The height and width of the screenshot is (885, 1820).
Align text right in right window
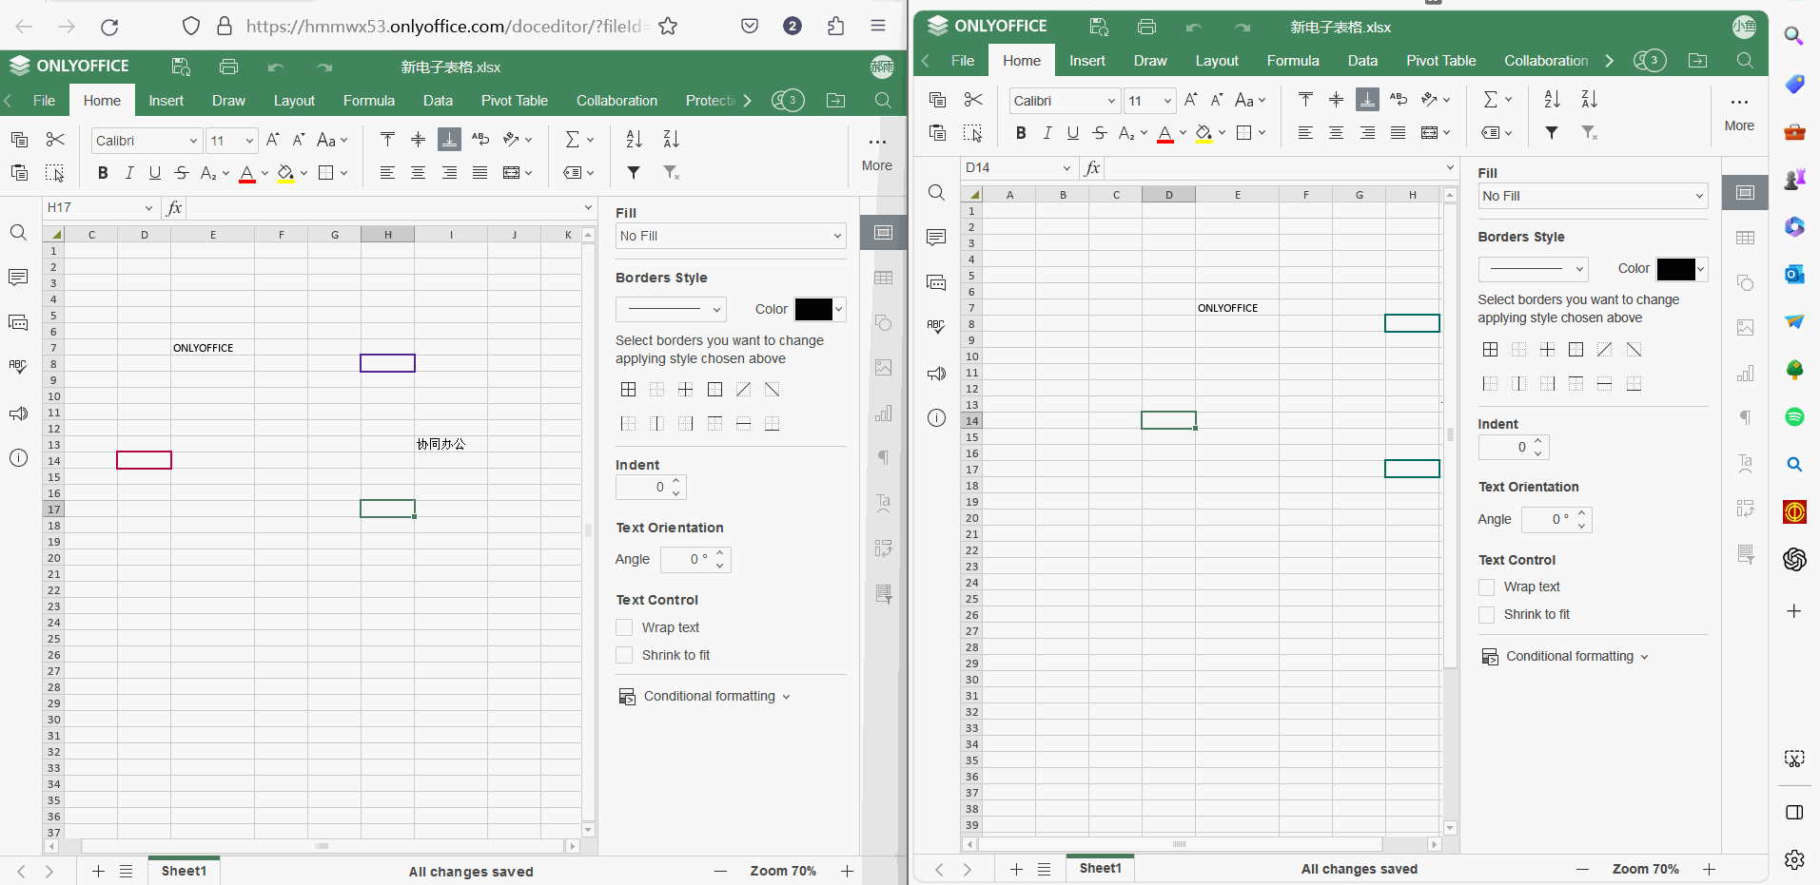pyautogui.click(x=1367, y=133)
